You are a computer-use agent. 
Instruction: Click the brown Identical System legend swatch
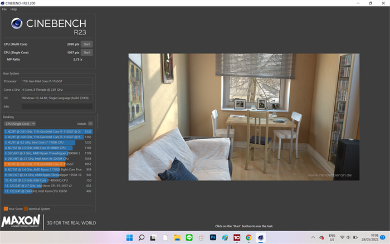click(x=26, y=209)
